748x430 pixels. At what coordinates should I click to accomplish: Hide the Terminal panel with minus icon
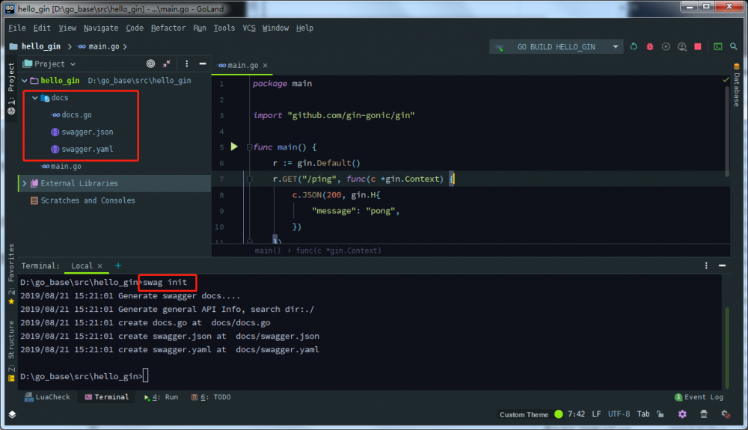[x=723, y=265]
